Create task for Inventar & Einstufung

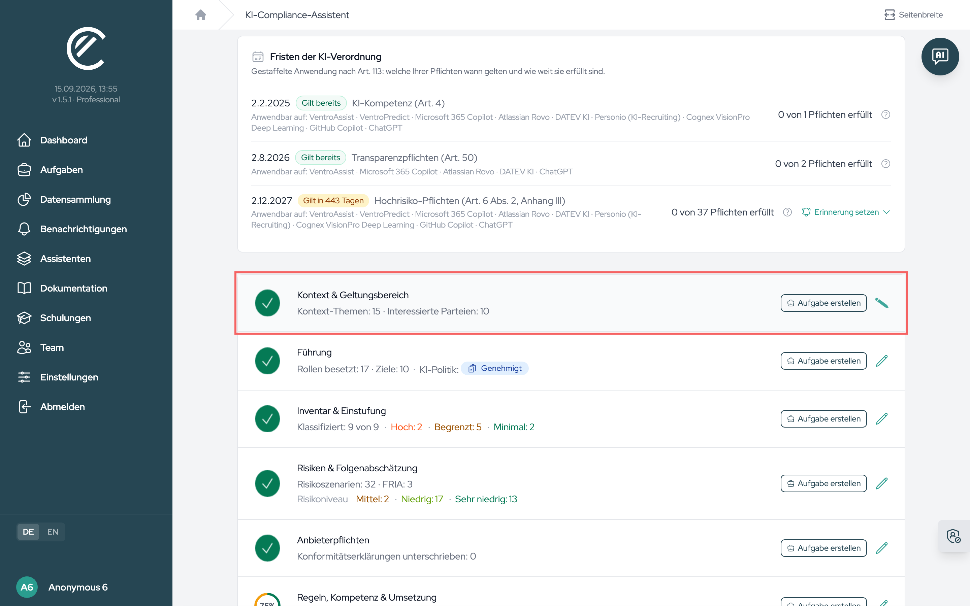[823, 418]
